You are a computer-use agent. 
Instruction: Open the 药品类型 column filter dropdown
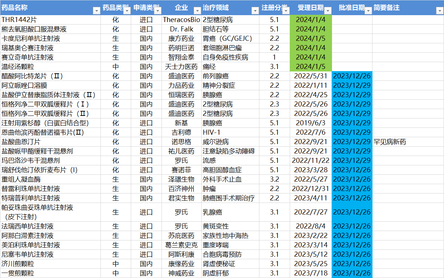127,11
